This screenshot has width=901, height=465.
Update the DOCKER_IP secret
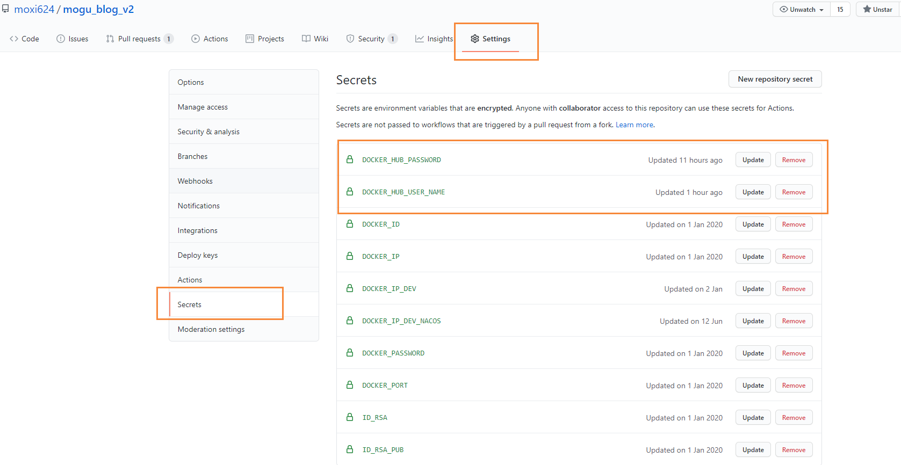pyautogui.click(x=753, y=256)
